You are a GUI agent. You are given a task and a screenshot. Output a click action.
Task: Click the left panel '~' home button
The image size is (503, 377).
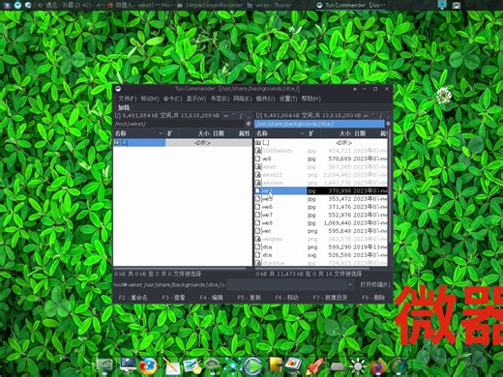(x=233, y=115)
